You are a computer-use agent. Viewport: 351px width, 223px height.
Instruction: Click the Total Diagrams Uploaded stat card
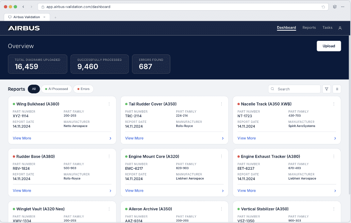click(37, 64)
